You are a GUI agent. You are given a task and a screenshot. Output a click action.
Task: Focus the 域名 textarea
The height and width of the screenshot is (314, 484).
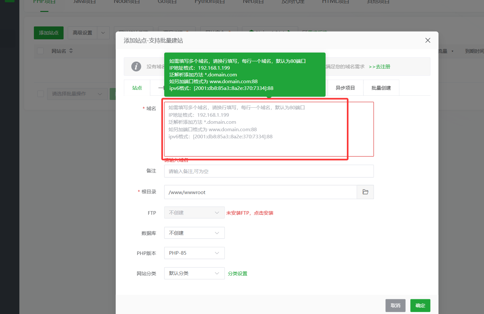(x=269, y=129)
